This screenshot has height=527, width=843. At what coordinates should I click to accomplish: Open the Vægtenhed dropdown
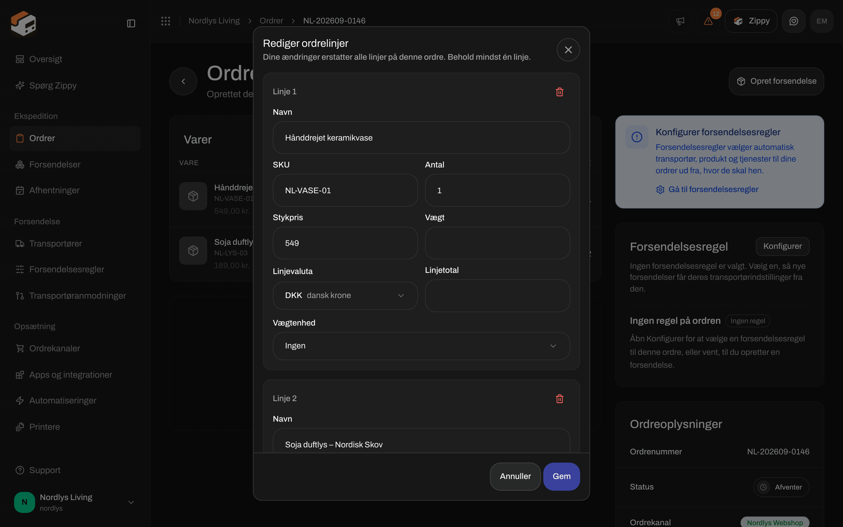(421, 346)
